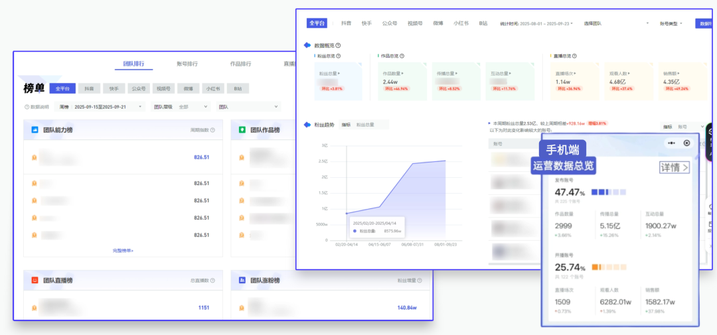
Task: Click the 140.84w value in 团队涨粉榜
Action: coord(407,308)
